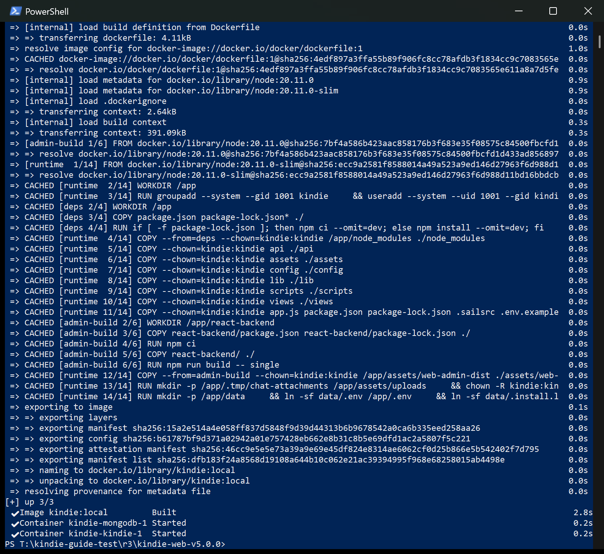Close the PowerShell window
The image size is (604, 554).
(588, 11)
